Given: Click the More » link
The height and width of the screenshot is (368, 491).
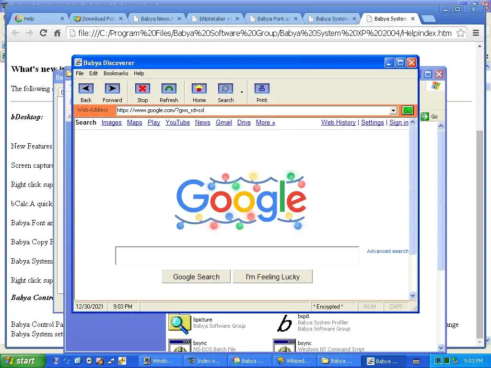Looking at the screenshot, I should 266,122.
